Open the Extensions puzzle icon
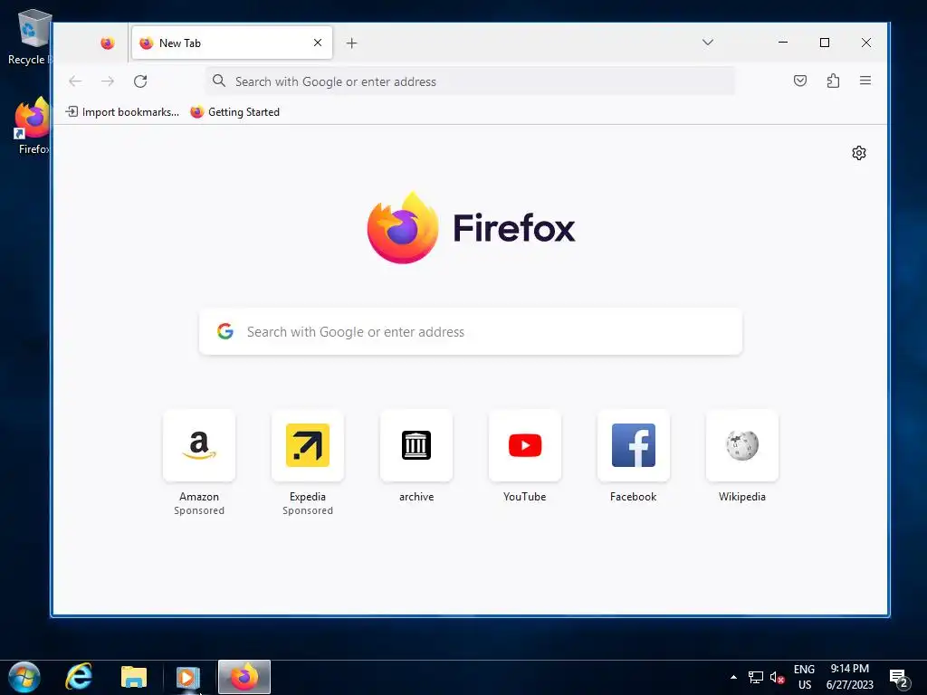927x695 pixels. pos(833,81)
